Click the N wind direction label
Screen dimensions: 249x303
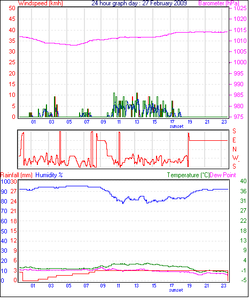coord(235,149)
